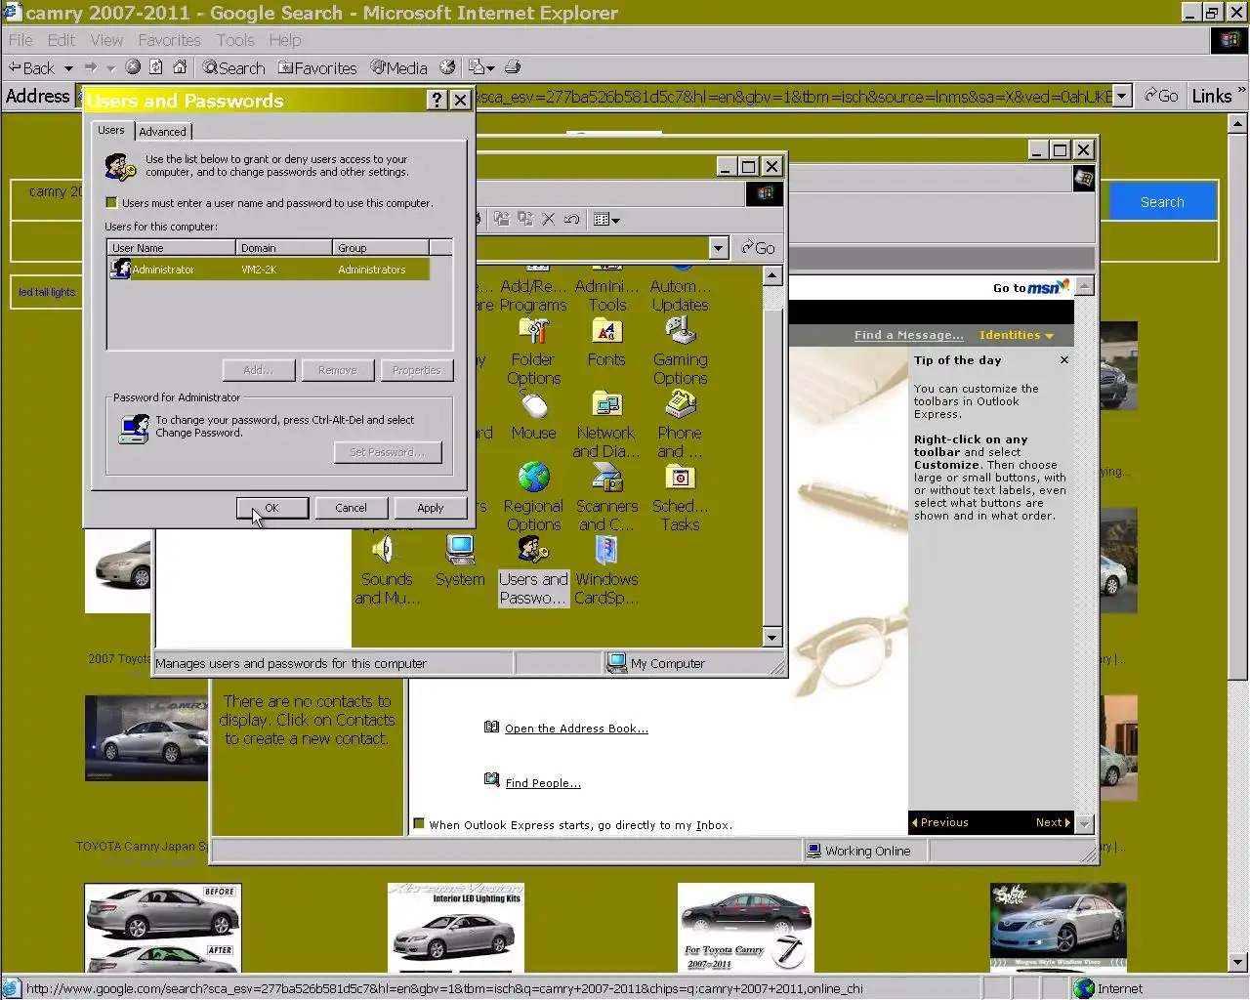Viewport: 1250px width, 1000px height.
Task: Open the Control Panel address bar dropdown
Action: pos(718,248)
